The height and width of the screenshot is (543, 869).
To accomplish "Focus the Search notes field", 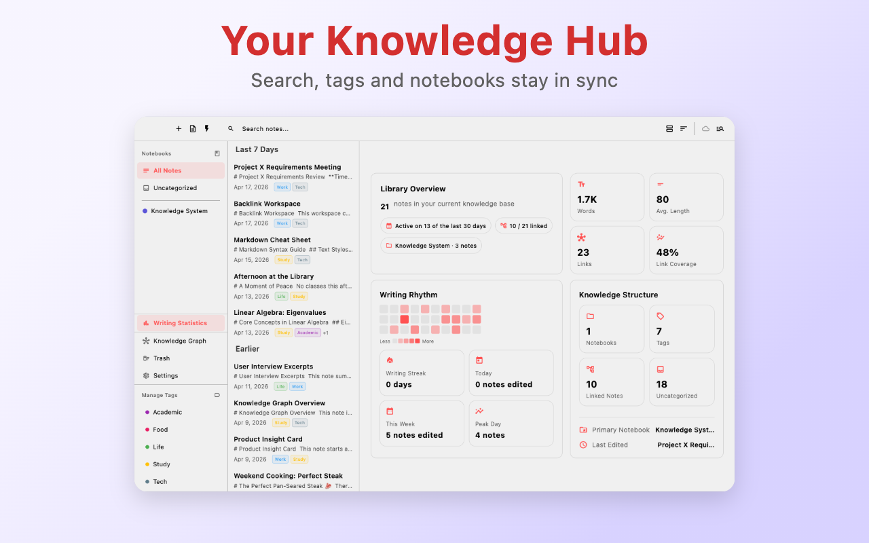I will [265, 129].
